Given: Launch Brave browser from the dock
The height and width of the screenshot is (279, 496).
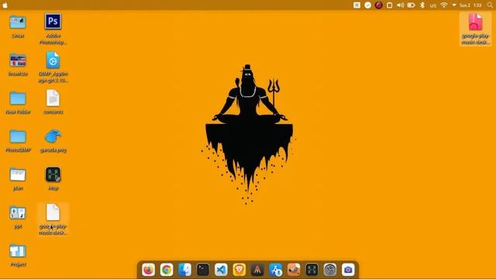Looking at the screenshot, I should [239, 270].
